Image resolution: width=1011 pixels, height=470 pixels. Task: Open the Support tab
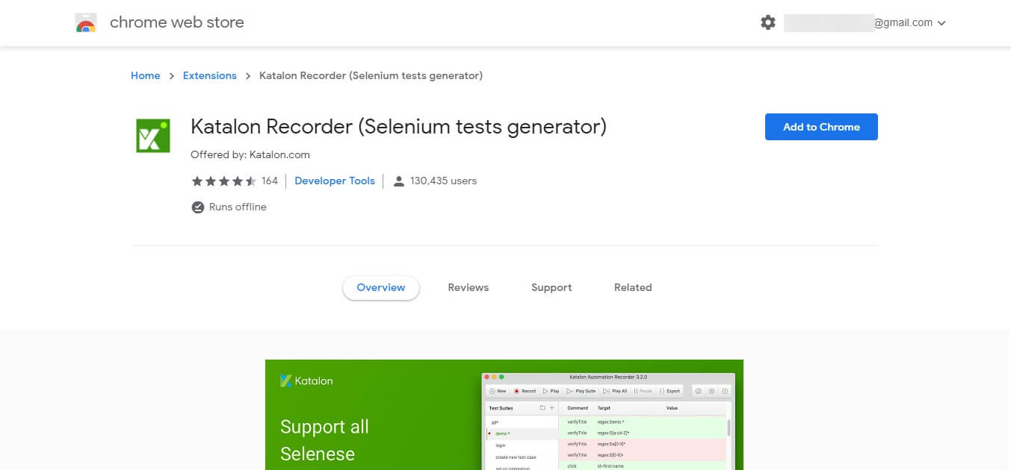[551, 287]
